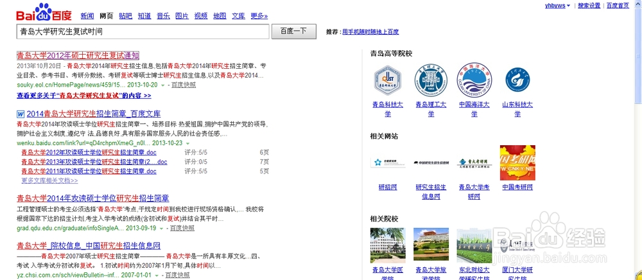Open 用手机随时随地上百度 recommendation link
This screenshot has width=642, height=280.
tap(370, 31)
